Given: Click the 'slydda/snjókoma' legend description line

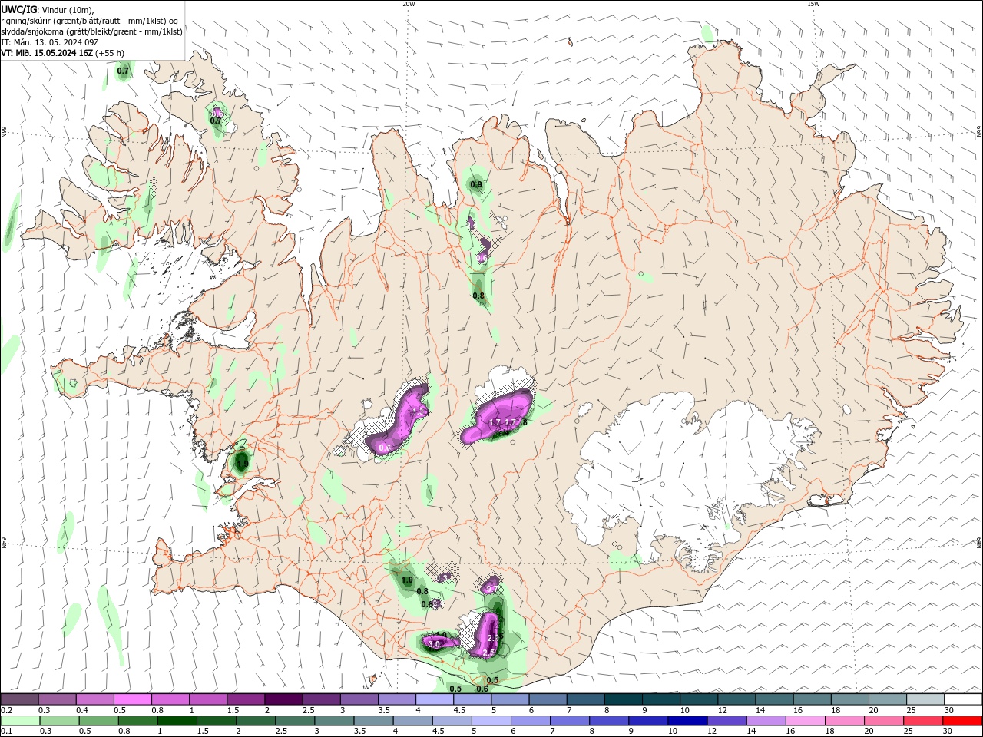Looking at the screenshot, I should point(91,31).
